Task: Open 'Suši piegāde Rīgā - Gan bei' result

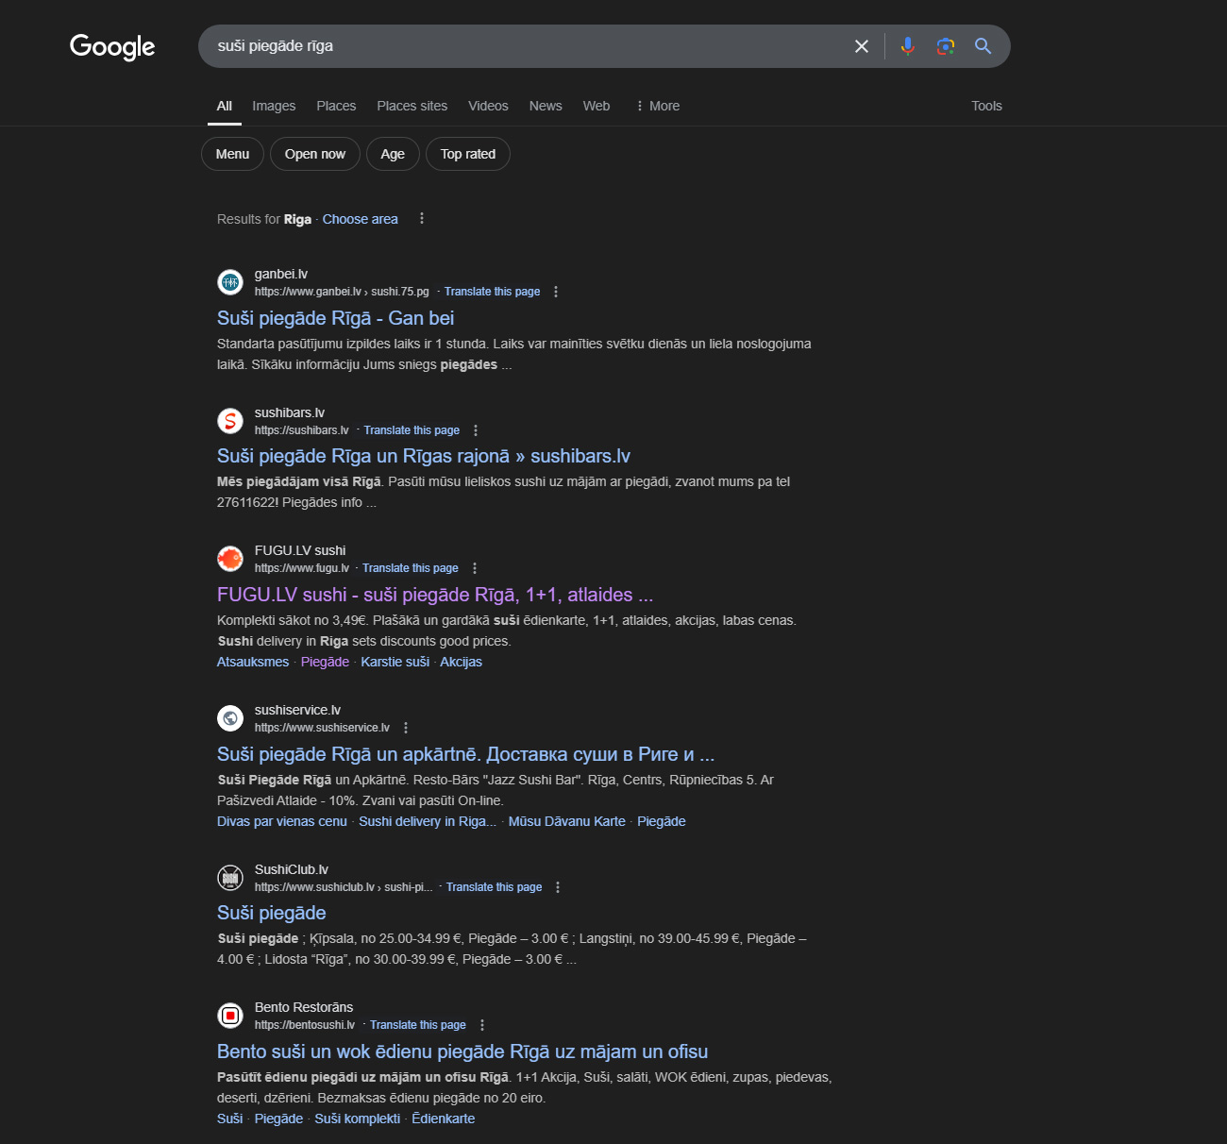Action: pyautogui.click(x=336, y=318)
